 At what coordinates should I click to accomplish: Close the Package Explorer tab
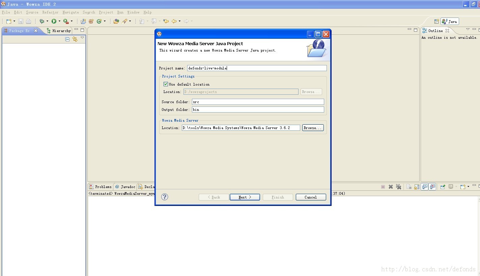click(36, 31)
